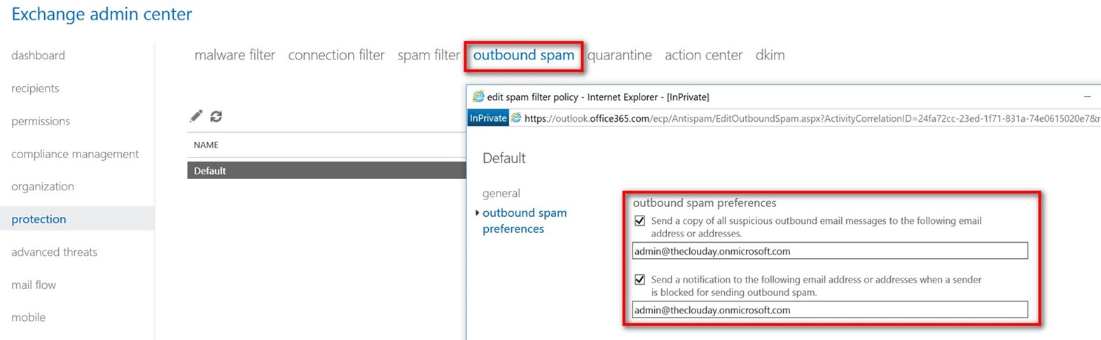
Task: Expand the outbound spam preferences arrow
Action: (x=477, y=213)
